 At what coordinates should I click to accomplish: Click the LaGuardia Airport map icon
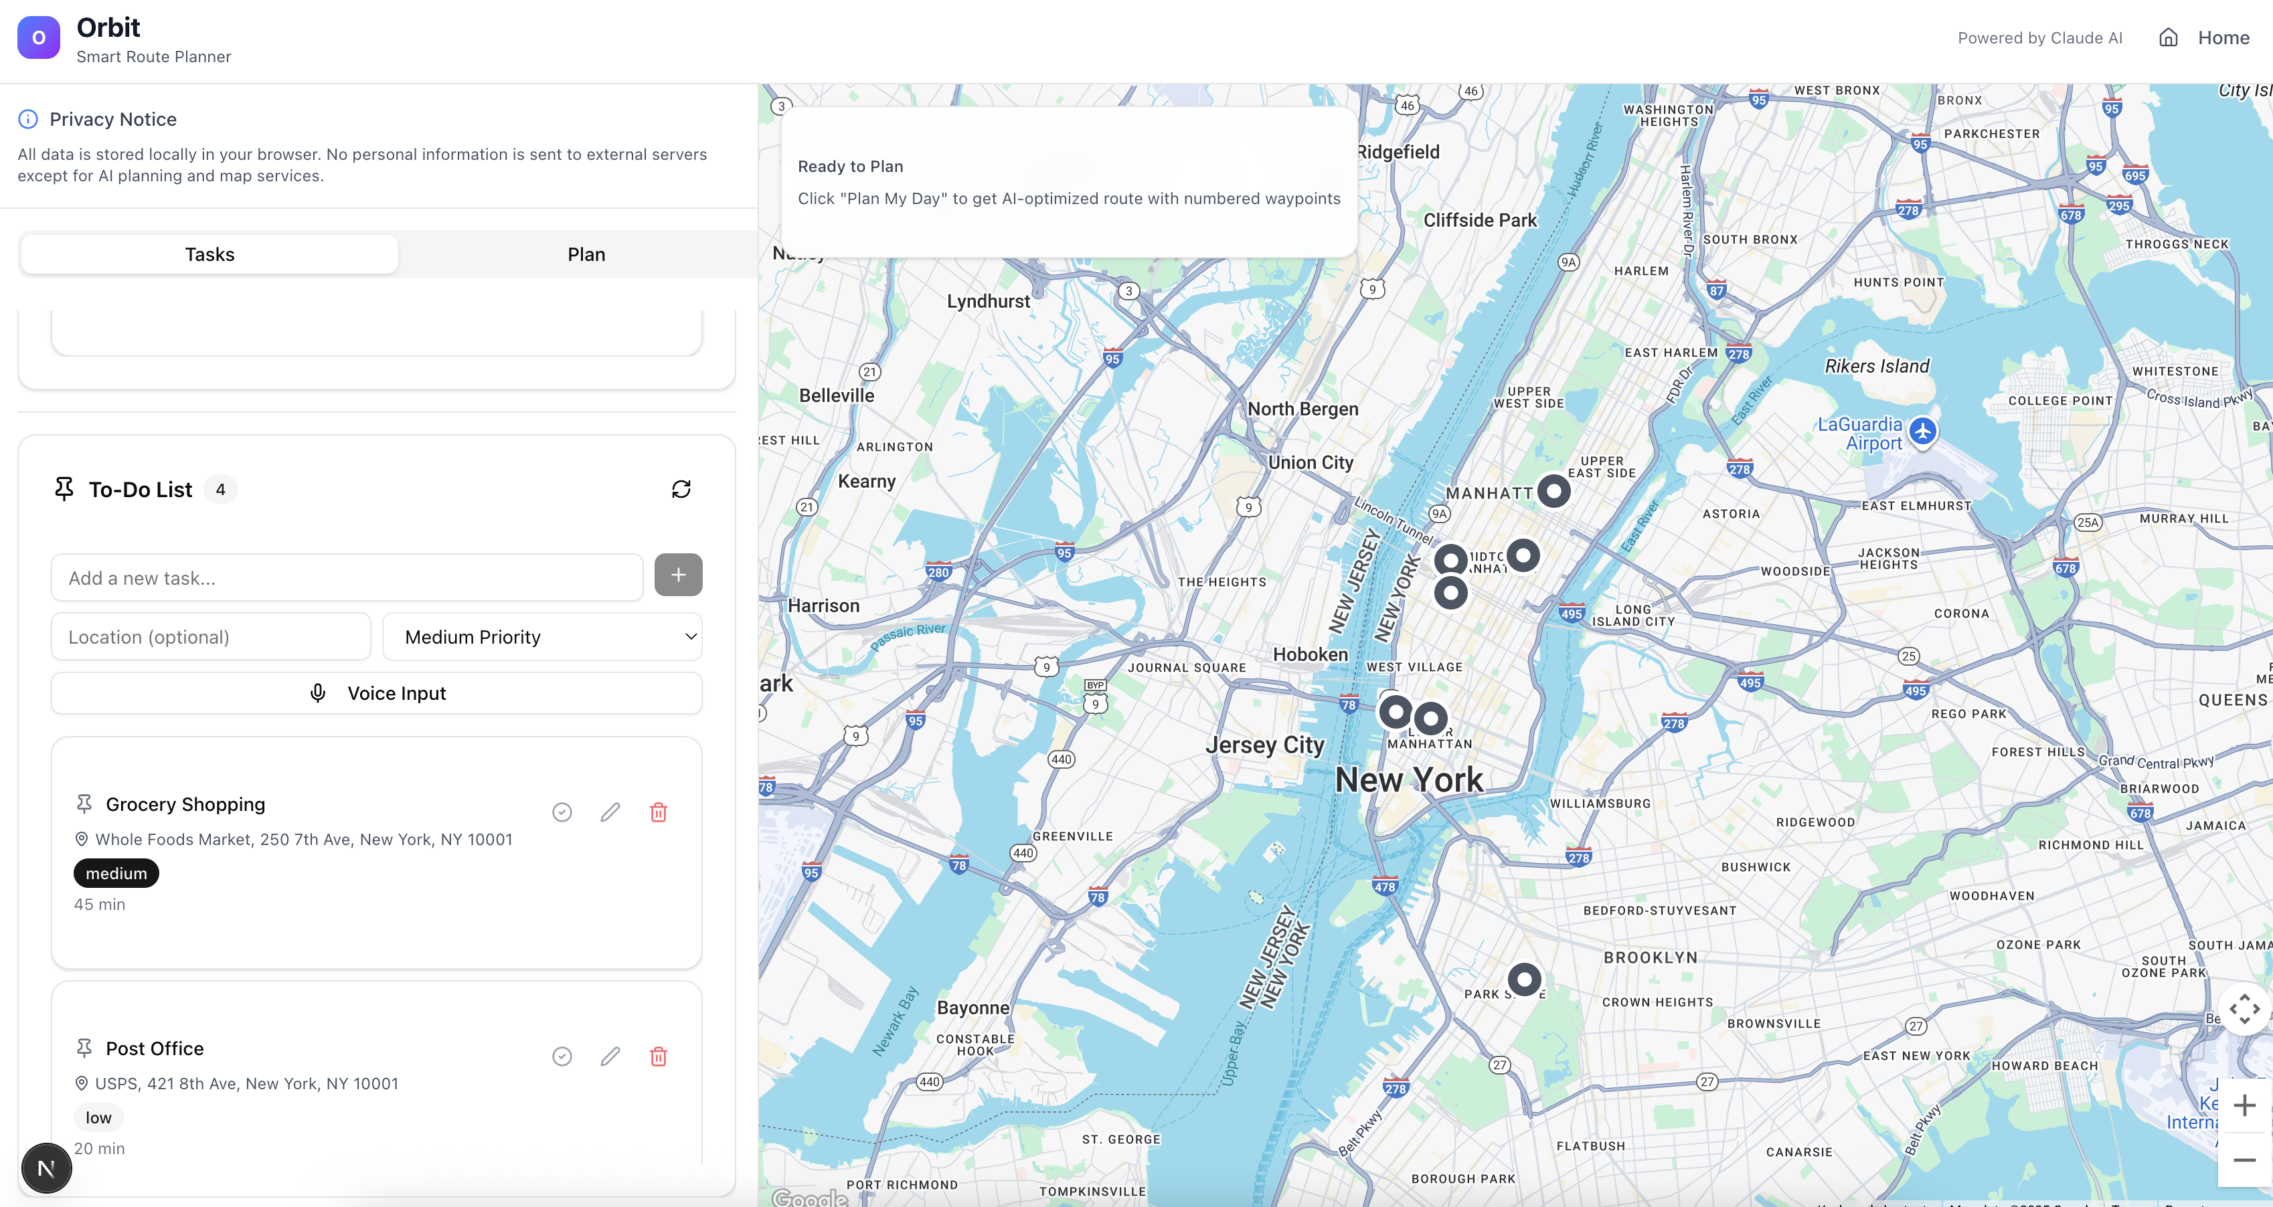point(1923,432)
